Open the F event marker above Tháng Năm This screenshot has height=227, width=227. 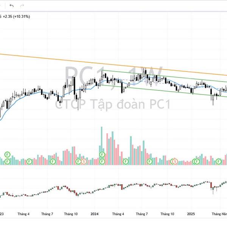pyautogui.click(x=219, y=162)
